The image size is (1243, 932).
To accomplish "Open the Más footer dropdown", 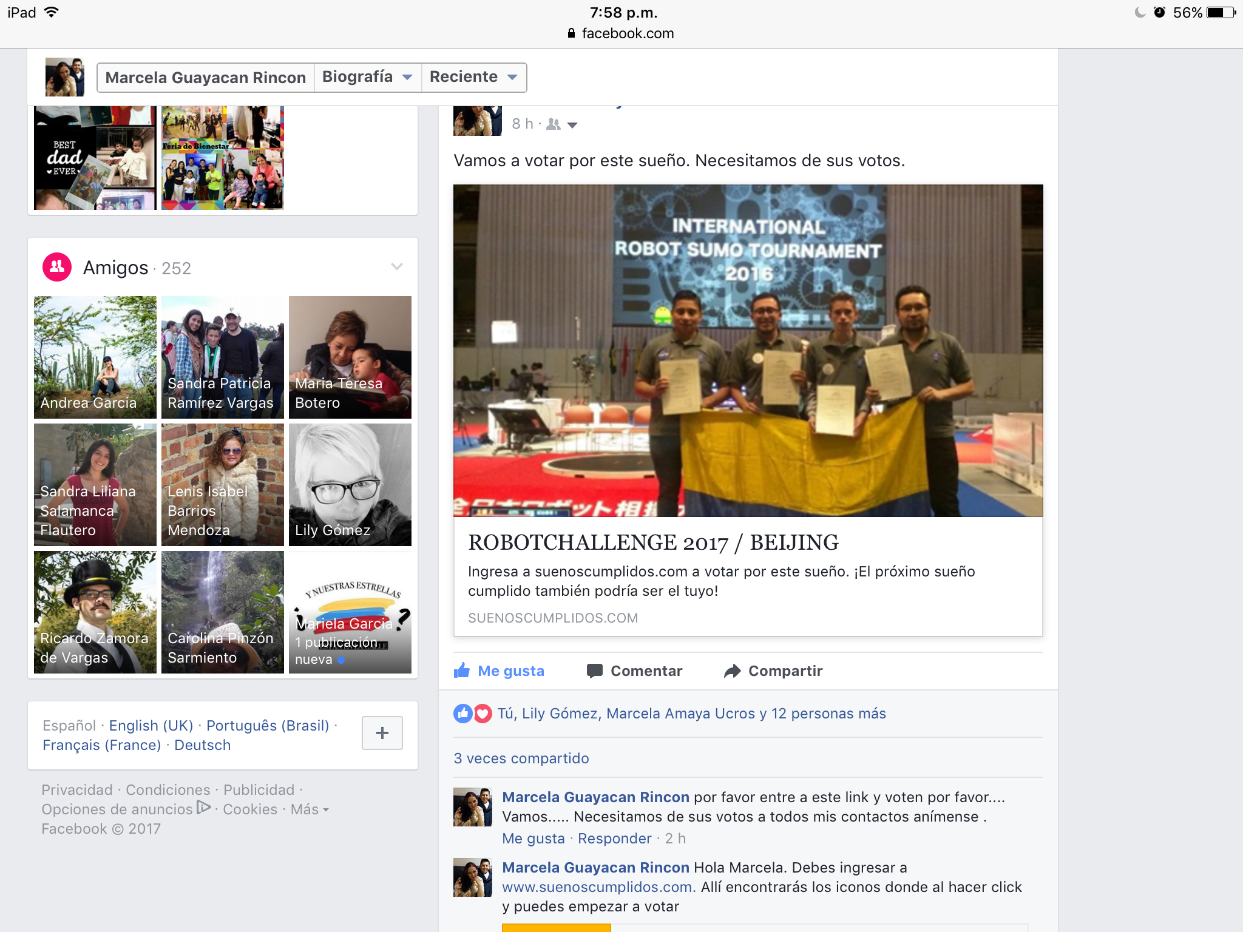I will coord(310,809).
